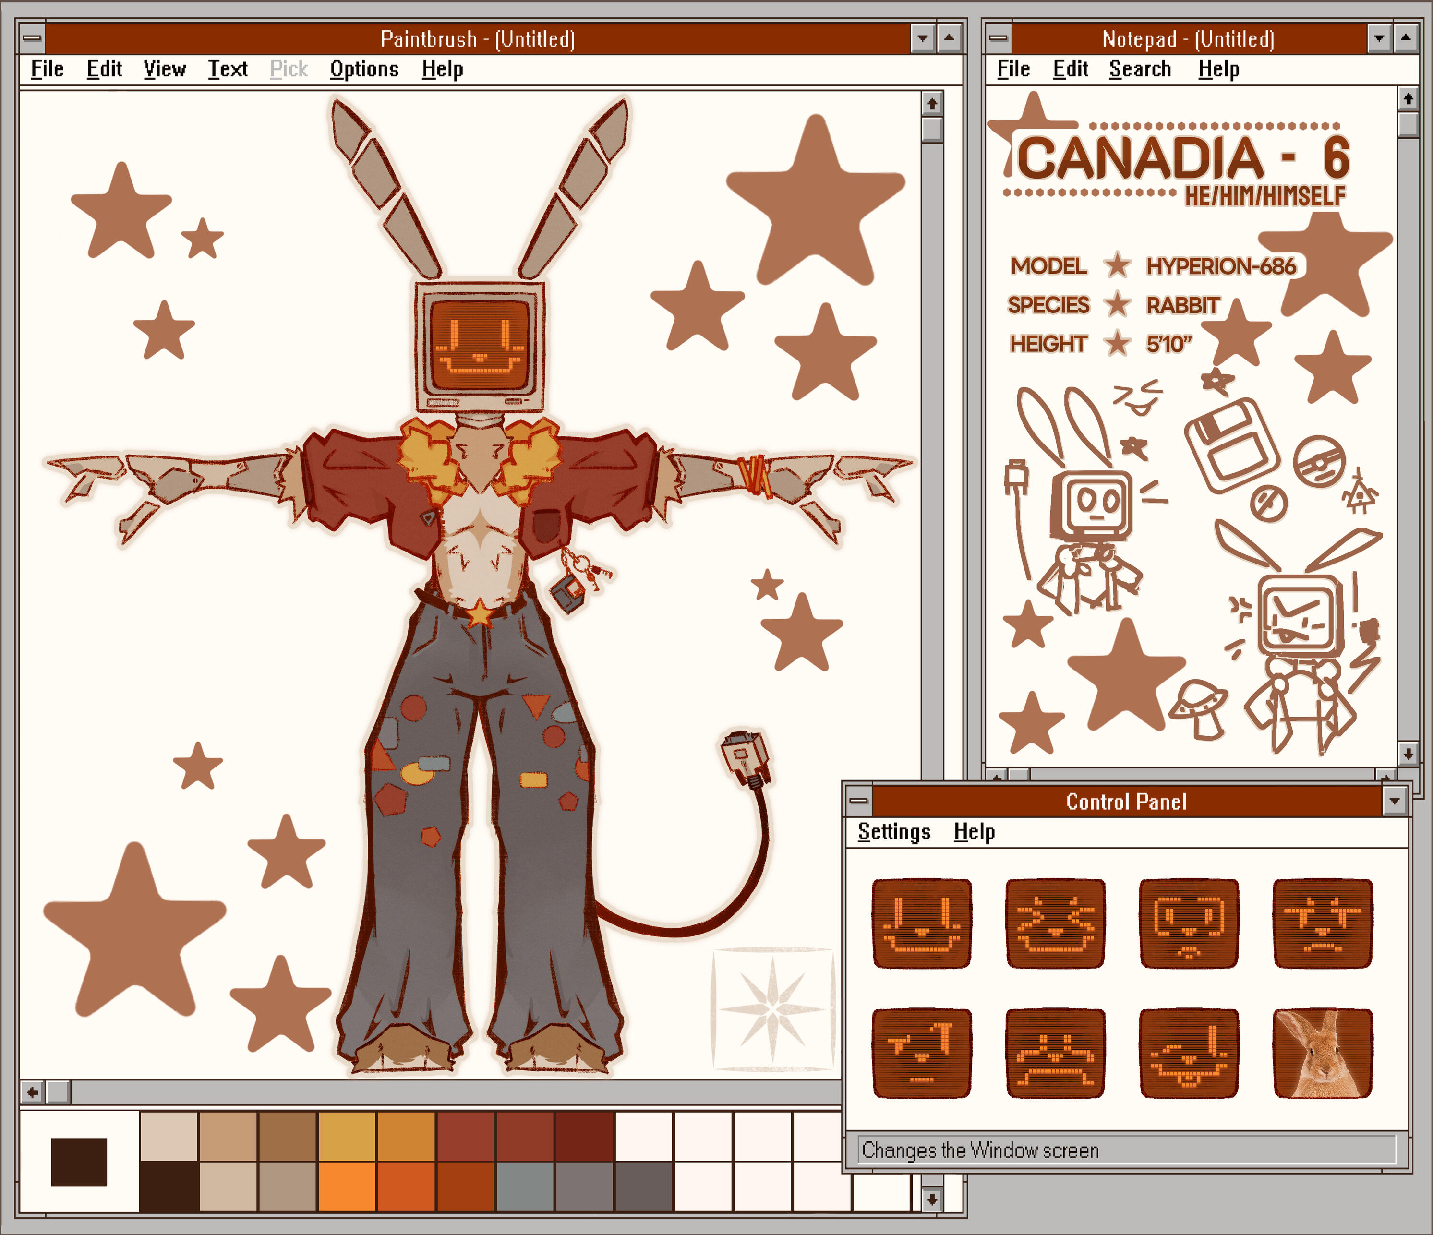Pick the bright orange palette swatch
Viewport: 1433px width, 1235px height.
click(347, 1186)
